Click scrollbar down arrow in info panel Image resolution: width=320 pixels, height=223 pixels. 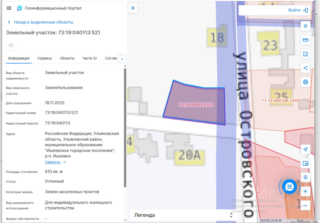click(x=125, y=220)
